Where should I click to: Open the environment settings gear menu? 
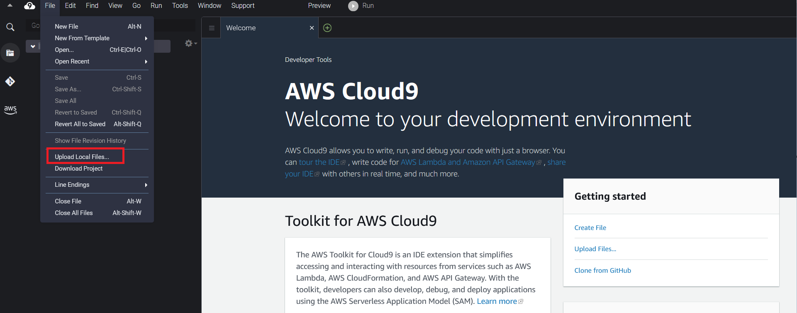191,43
